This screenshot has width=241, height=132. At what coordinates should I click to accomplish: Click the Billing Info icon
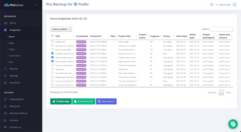coord(5,106)
